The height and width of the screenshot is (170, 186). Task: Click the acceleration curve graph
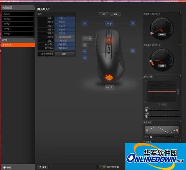(162, 91)
